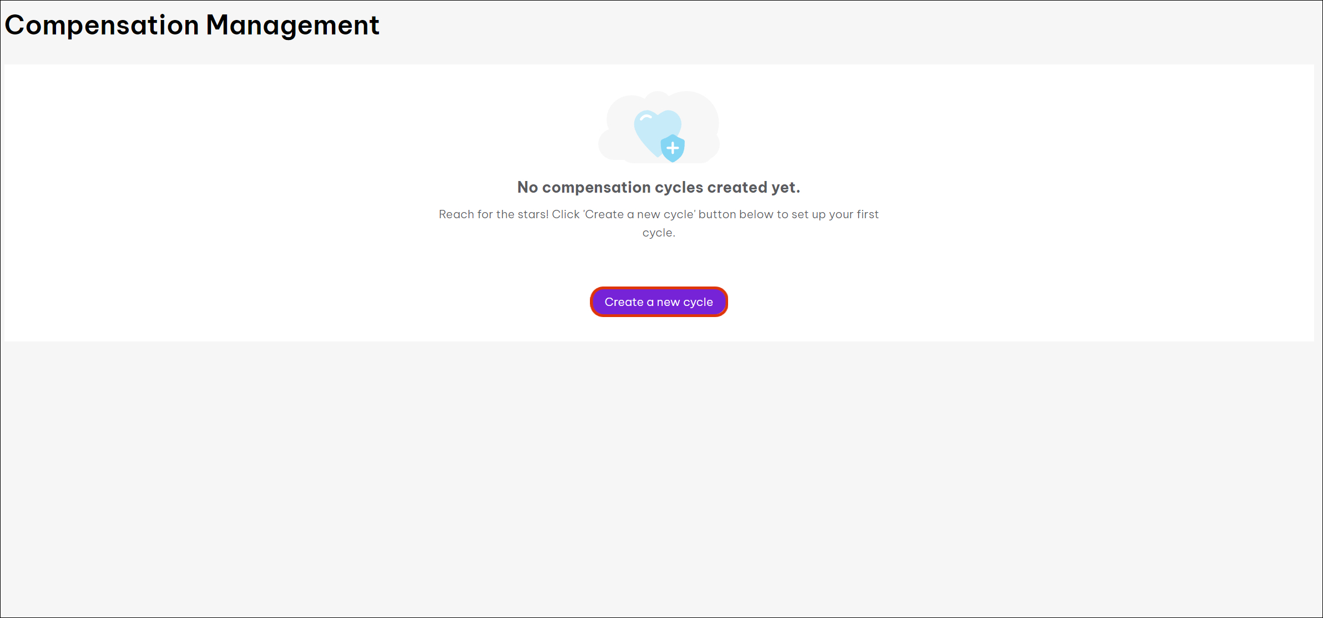Click "No compensation cycles created yet." heading
This screenshot has width=1323, height=618.
click(x=659, y=188)
